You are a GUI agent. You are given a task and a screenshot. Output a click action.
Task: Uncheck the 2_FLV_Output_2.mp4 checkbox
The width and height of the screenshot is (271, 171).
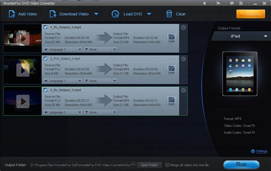point(45,59)
